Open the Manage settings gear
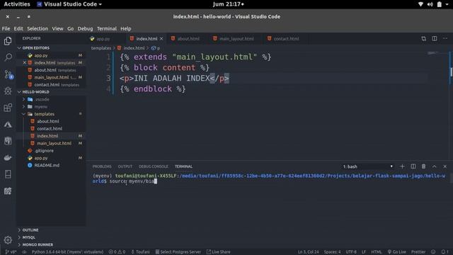The height and width of the screenshot is (255, 453). [x=8, y=239]
